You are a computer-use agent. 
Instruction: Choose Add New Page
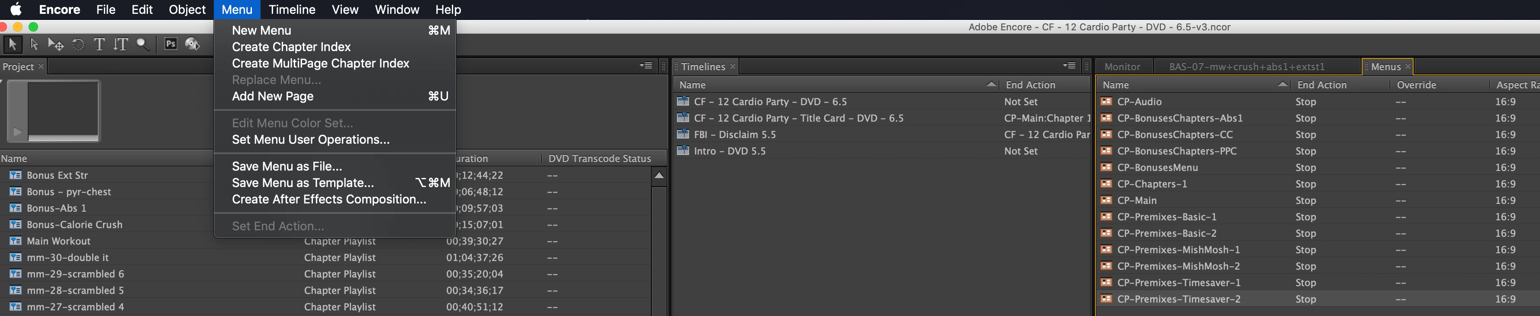click(x=335, y=96)
